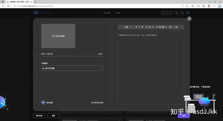Open 资源 in the site navigation
This screenshot has width=223, height=121.
tap(118, 13)
